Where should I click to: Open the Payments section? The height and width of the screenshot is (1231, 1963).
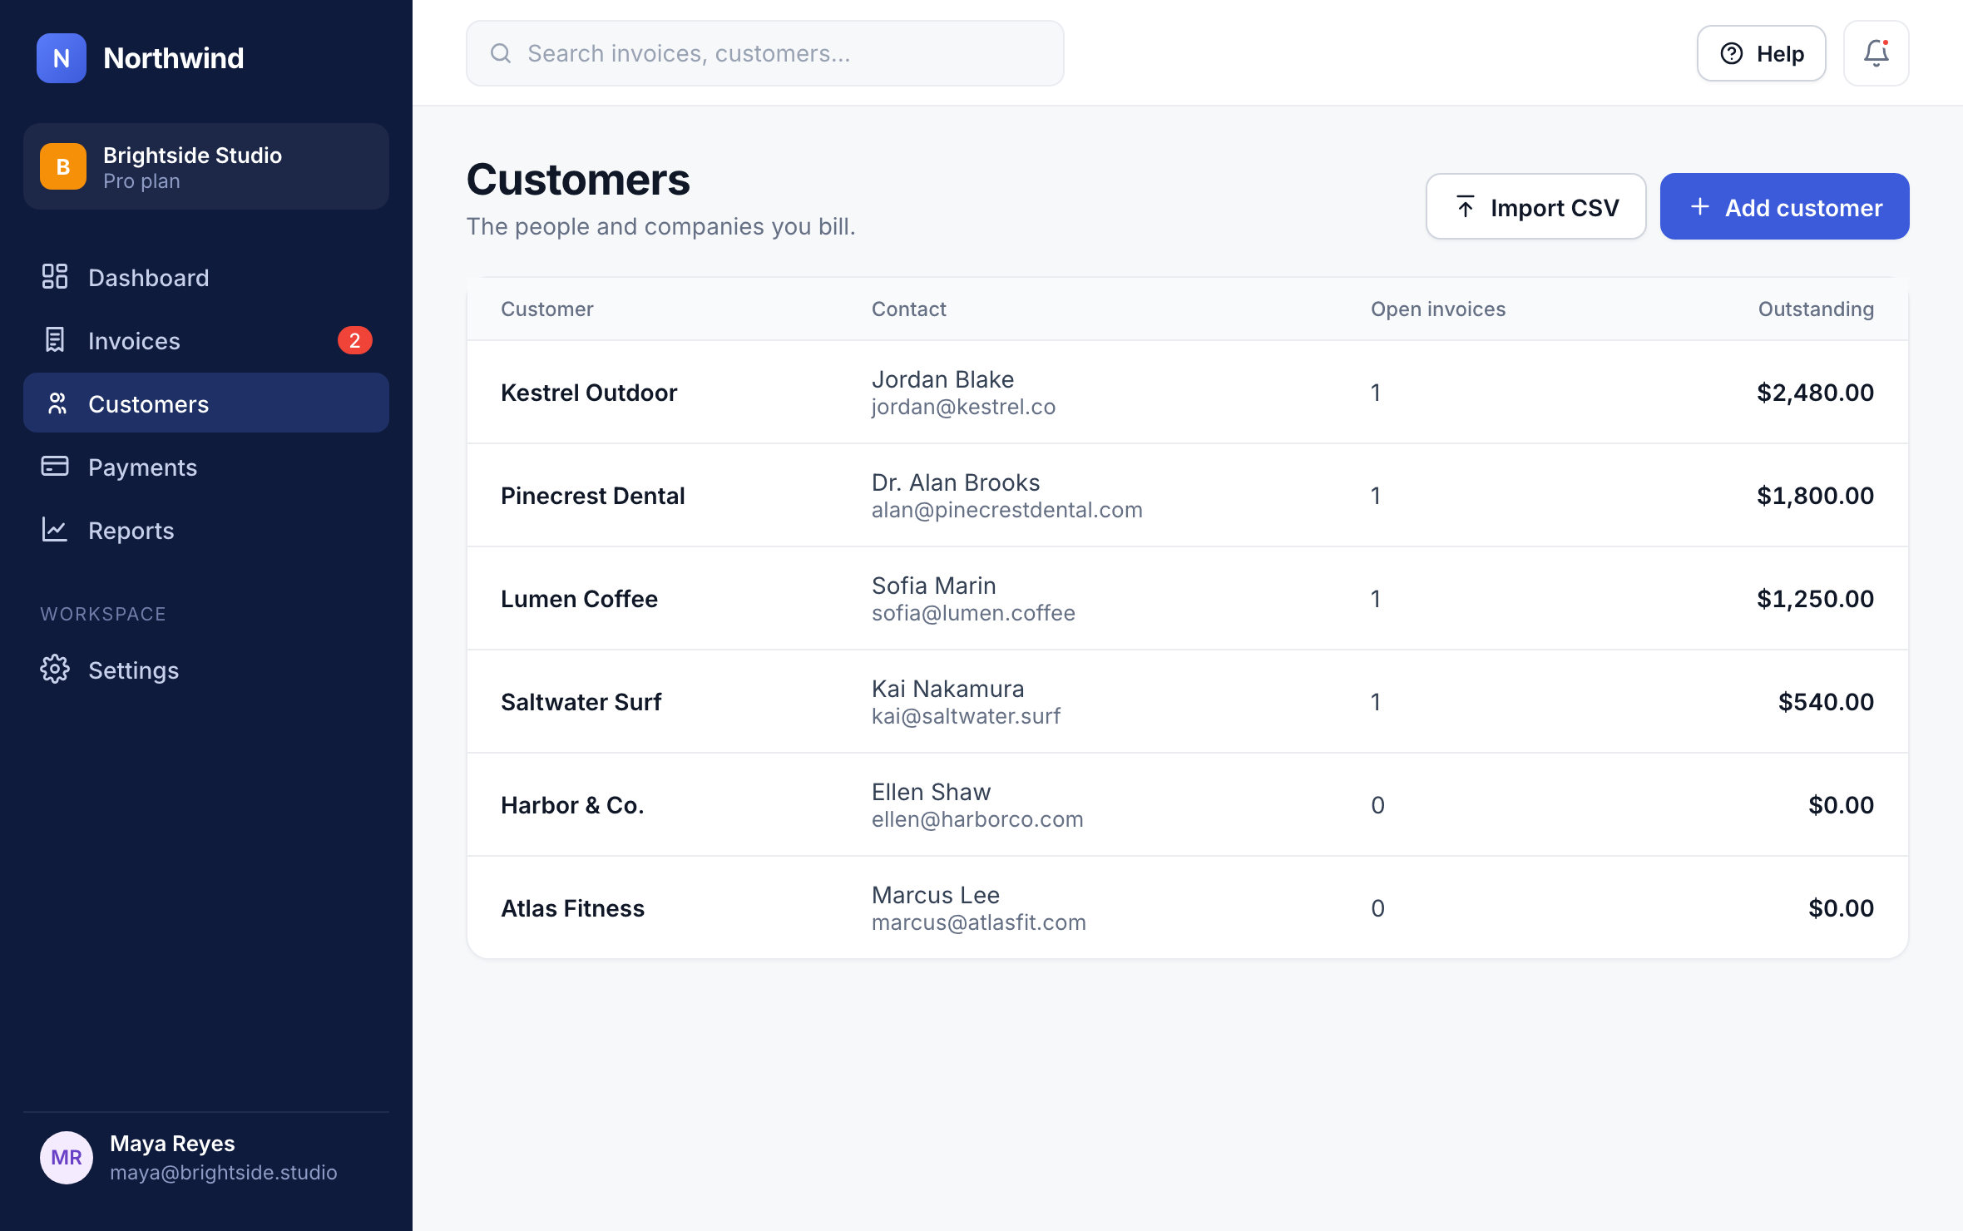[x=206, y=467]
